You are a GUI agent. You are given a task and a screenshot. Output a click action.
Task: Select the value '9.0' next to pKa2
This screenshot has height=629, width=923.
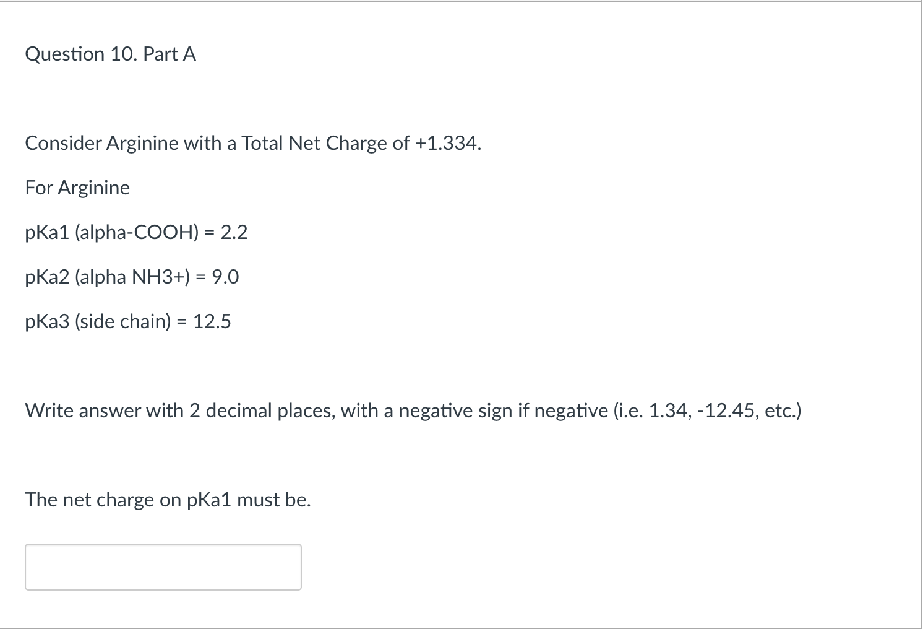pyautogui.click(x=226, y=277)
